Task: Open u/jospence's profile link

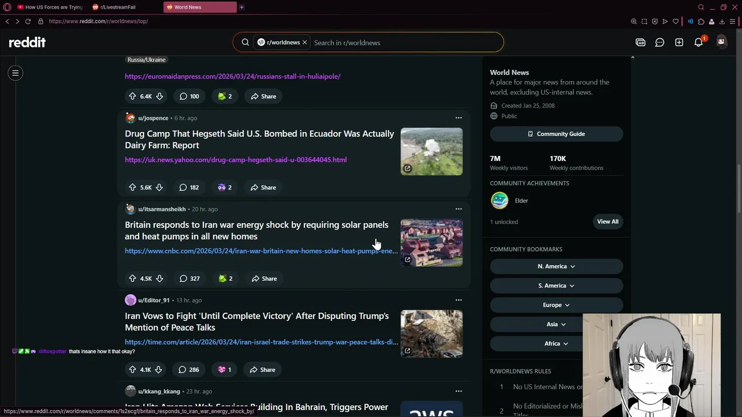Action: click(x=153, y=118)
